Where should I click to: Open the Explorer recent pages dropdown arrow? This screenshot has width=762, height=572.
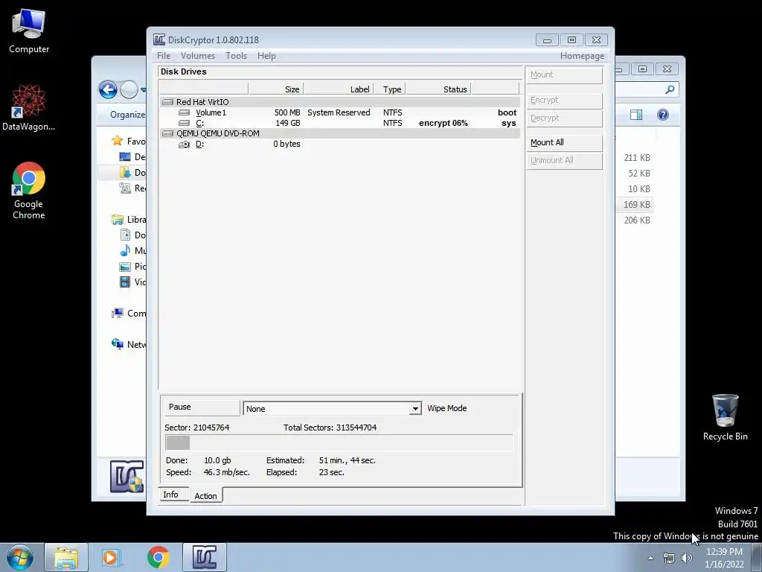[x=144, y=90]
